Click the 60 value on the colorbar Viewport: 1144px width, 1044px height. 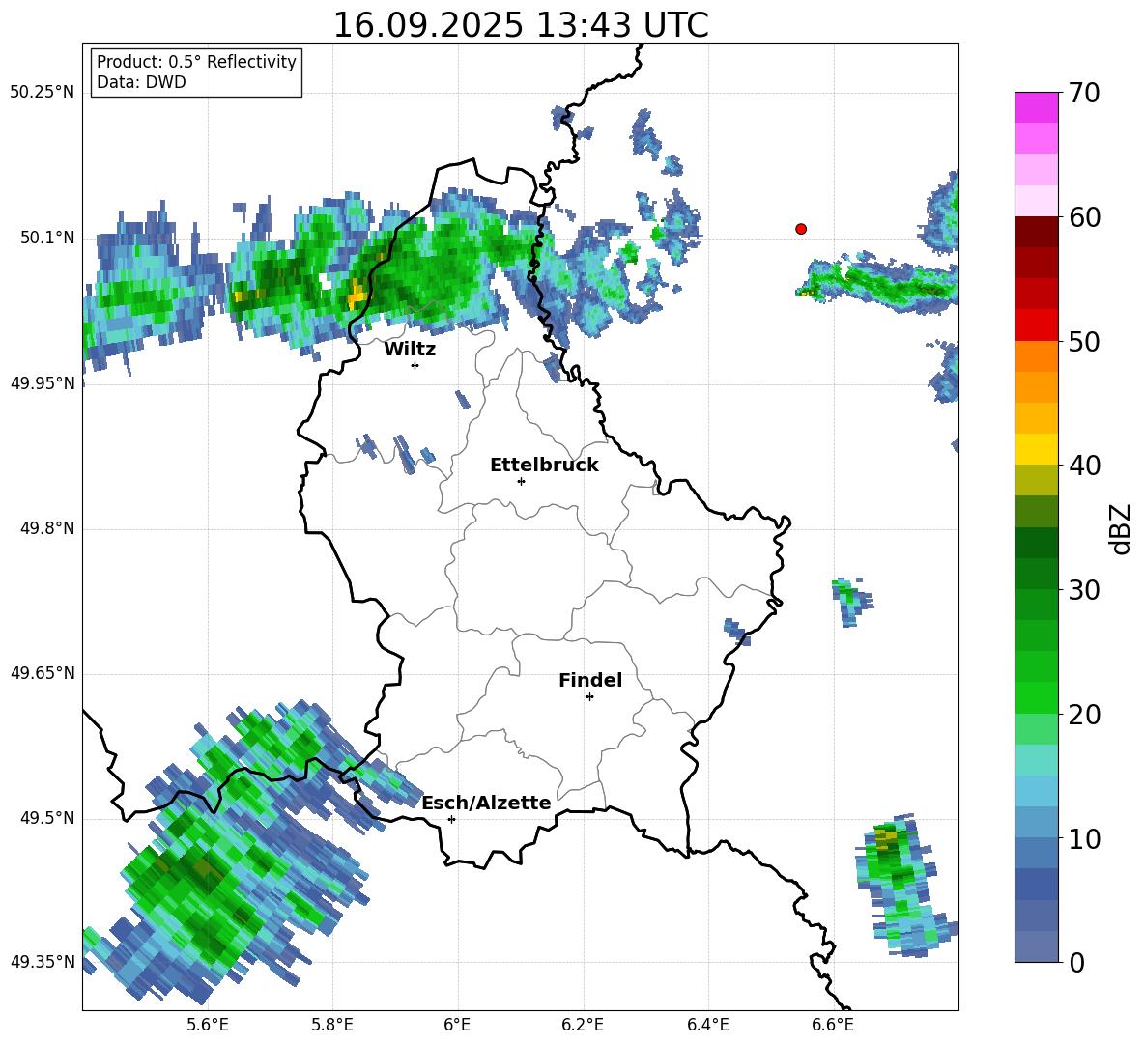pos(1084,217)
